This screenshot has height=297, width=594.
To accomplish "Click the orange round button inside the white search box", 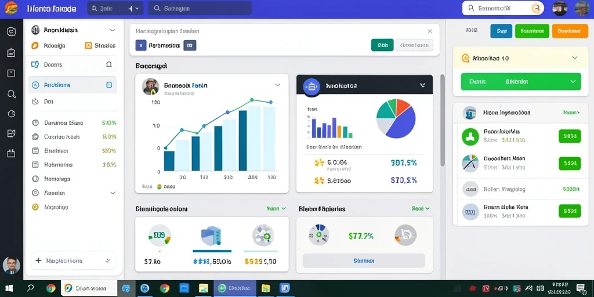I will pos(535,8).
